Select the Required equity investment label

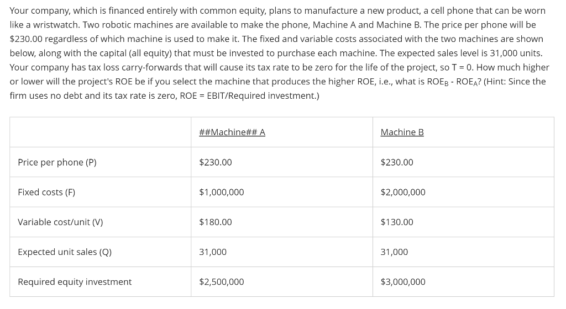pos(75,282)
